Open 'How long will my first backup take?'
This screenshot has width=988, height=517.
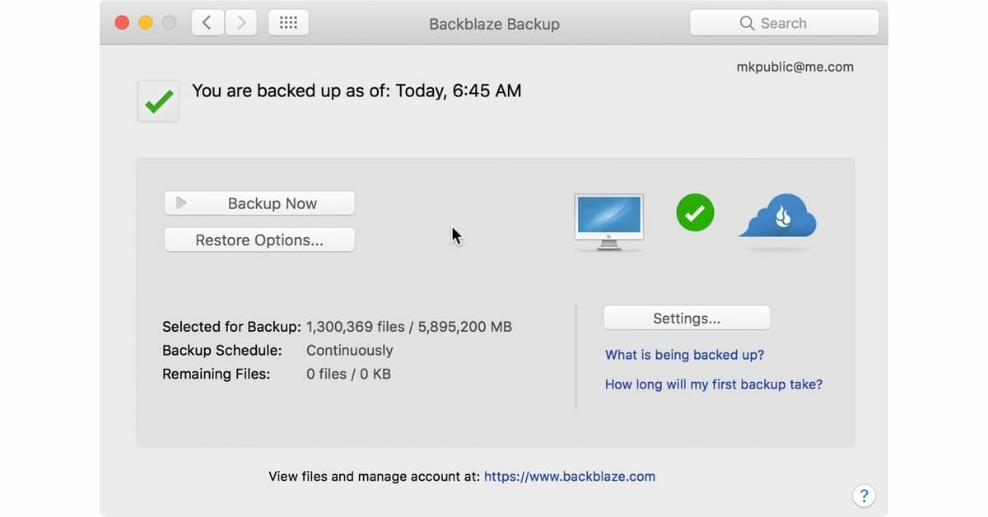pyautogui.click(x=714, y=384)
